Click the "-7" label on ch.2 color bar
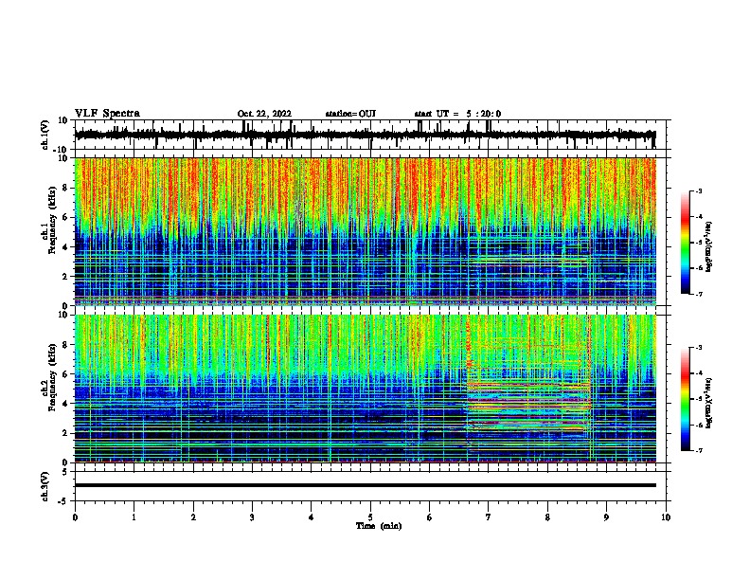 point(698,450)
